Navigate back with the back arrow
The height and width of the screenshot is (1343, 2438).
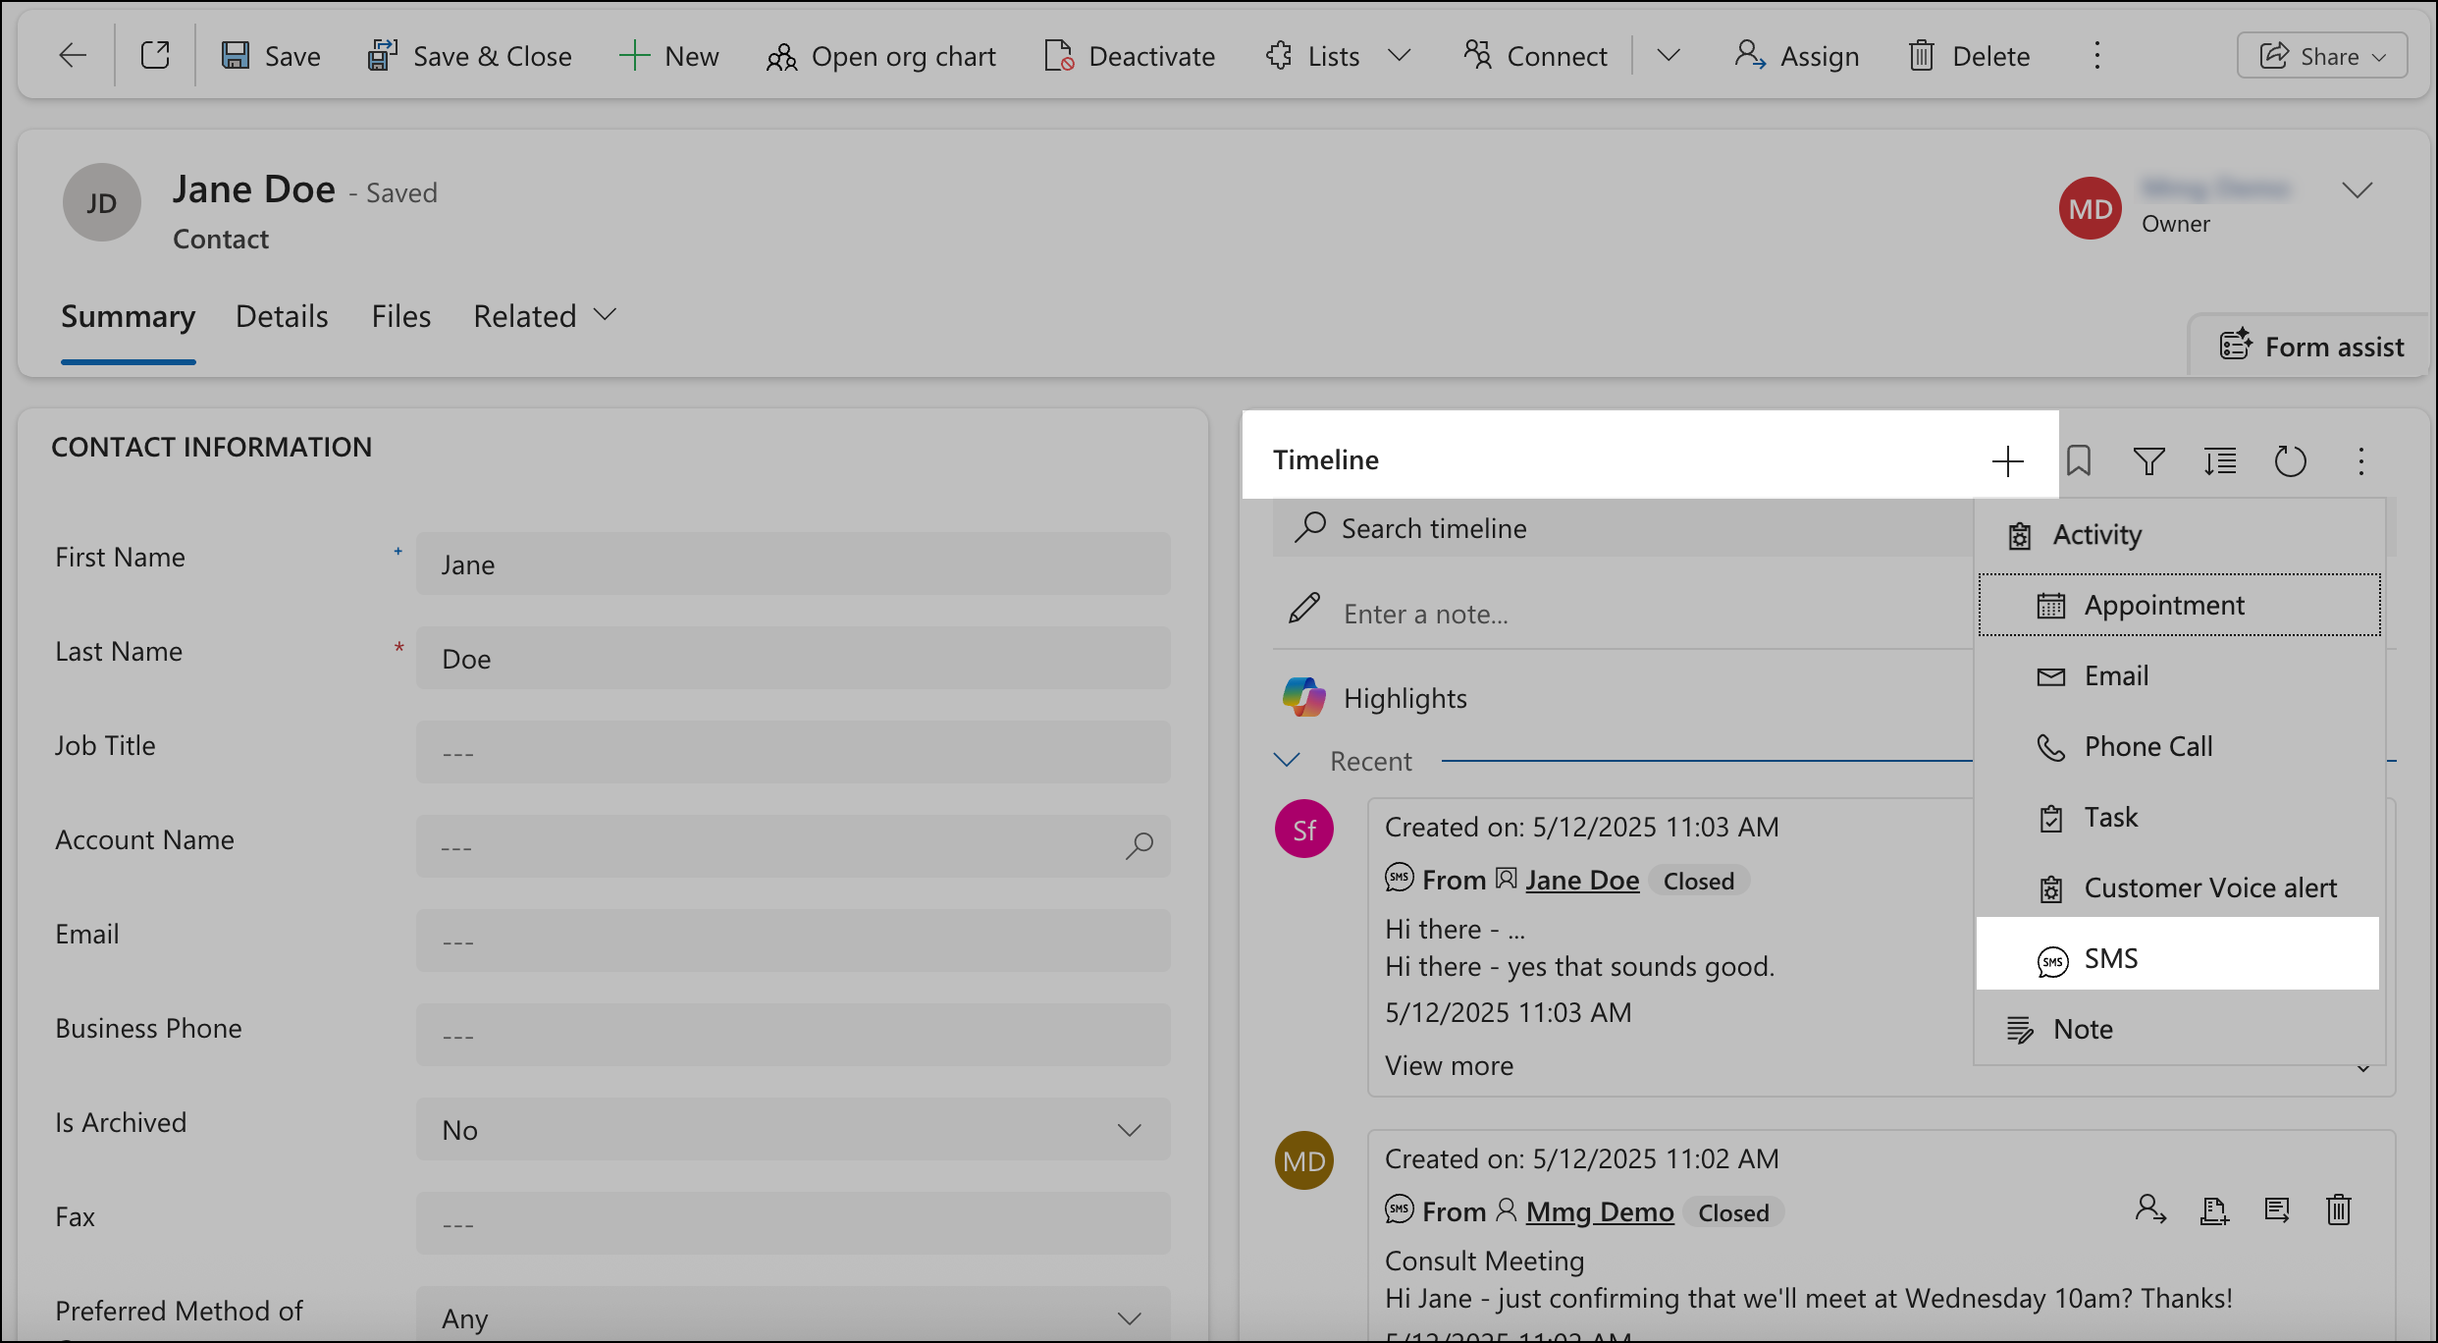pyautogui.click(x=73, y=55)
